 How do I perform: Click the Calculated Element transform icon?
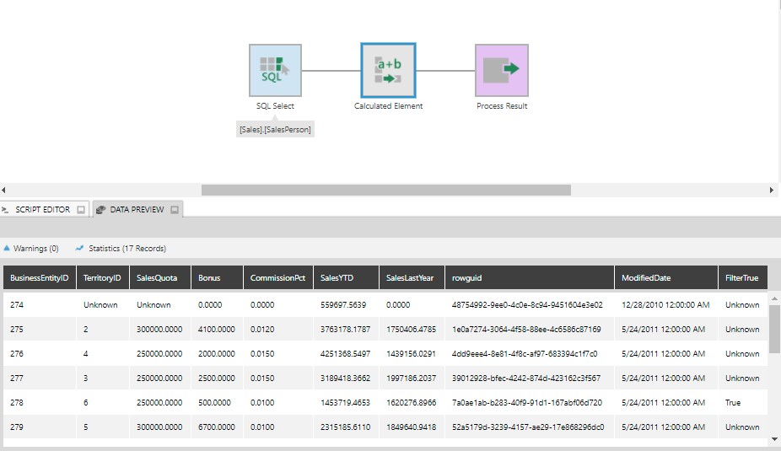pos(388,71)
